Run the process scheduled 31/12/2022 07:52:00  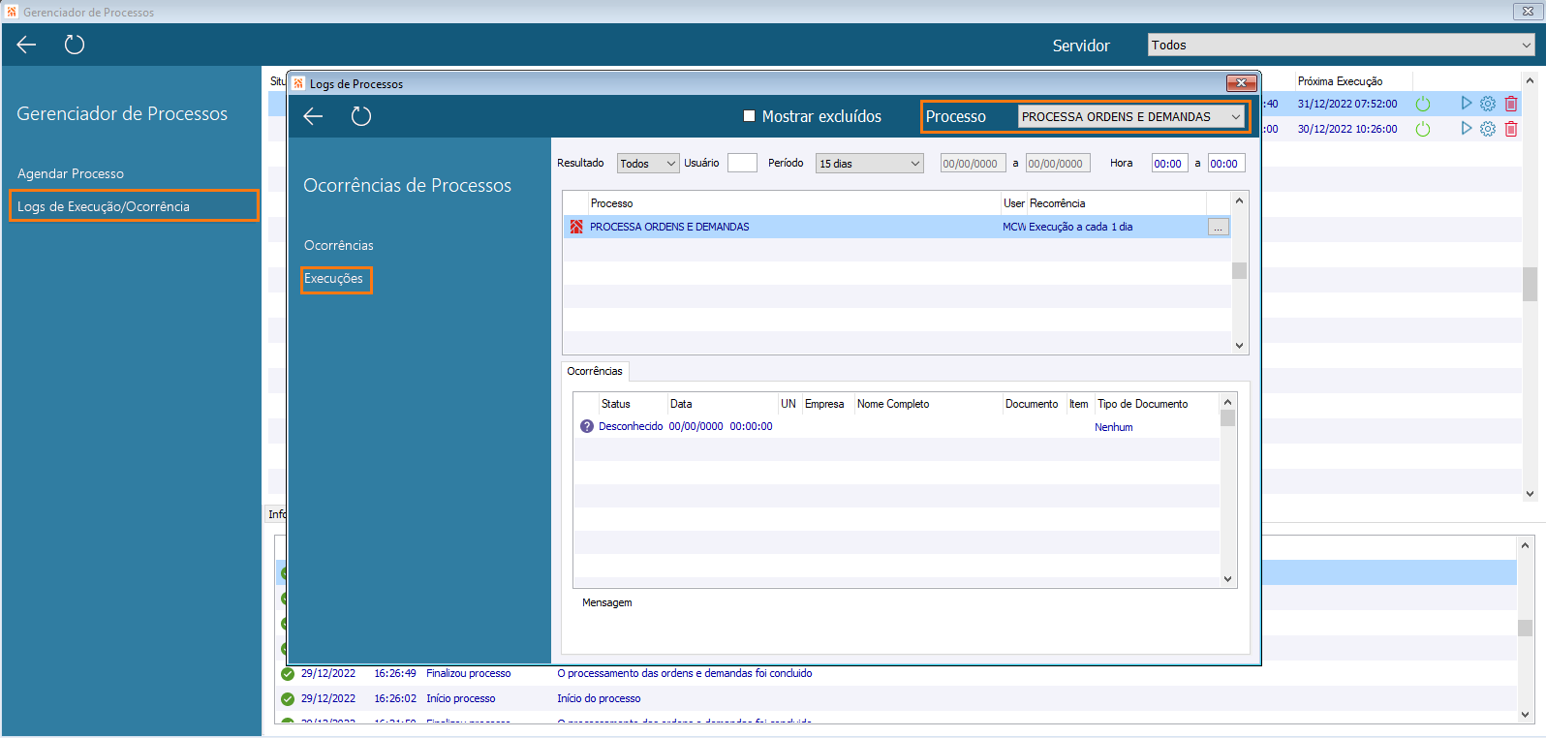(x=1467, y=104)
